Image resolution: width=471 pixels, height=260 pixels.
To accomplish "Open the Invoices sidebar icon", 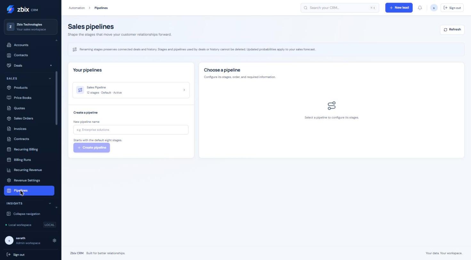I will click(9, 129).
